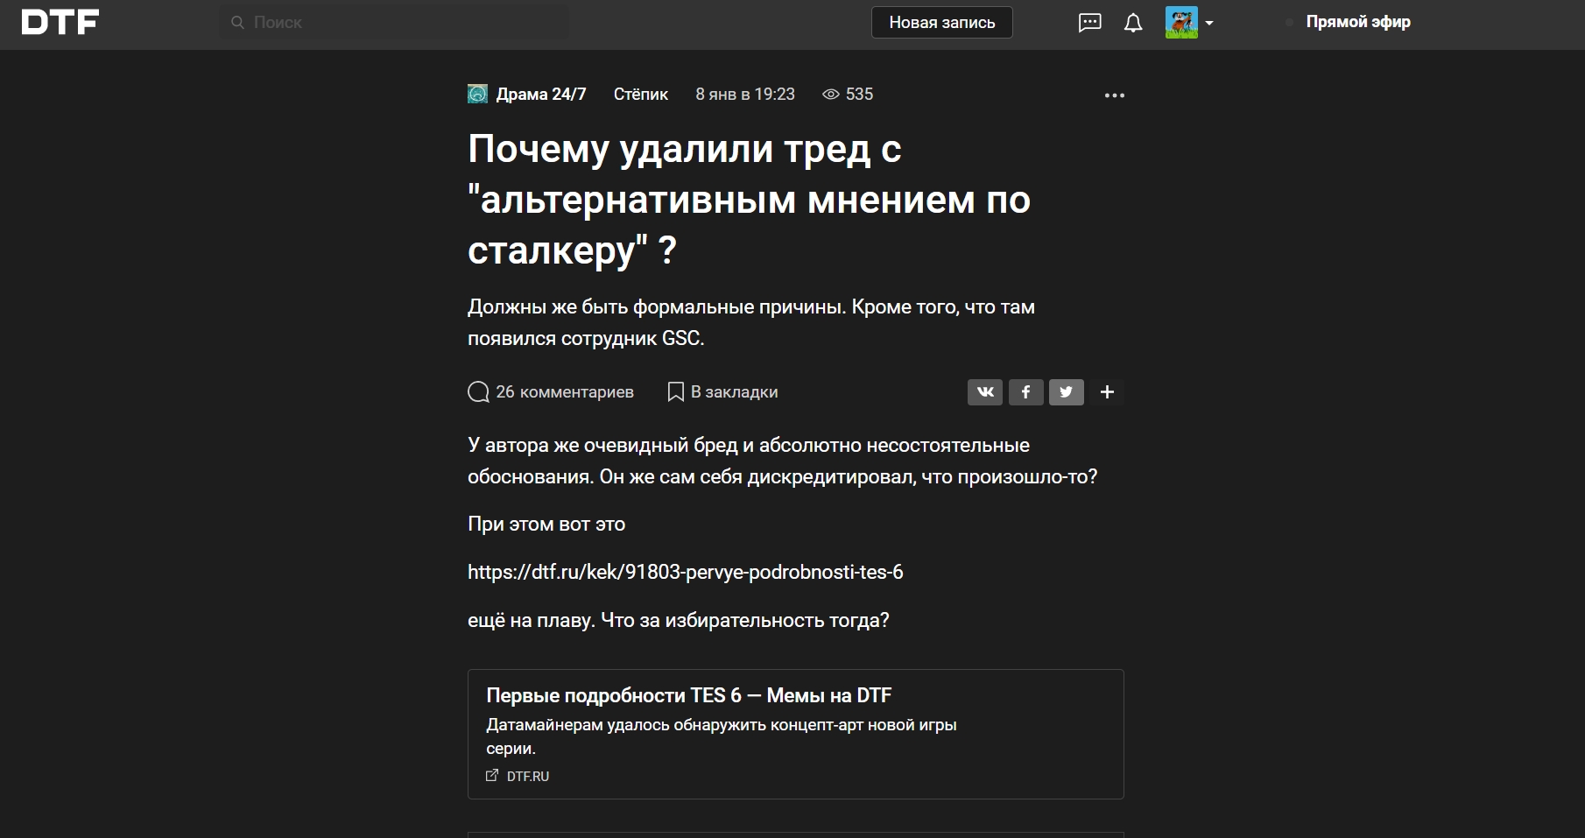Open the notifications bell
This screenshot has height=838, width=1585.
[1133, 23]
